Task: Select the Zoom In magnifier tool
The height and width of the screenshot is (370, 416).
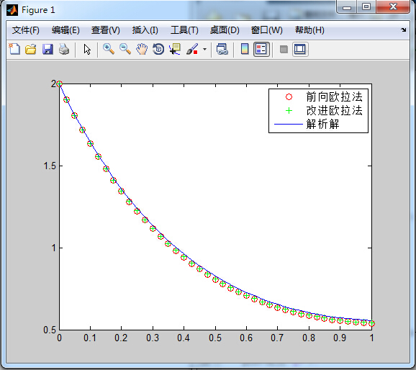Action: click(x=109, y=50)
